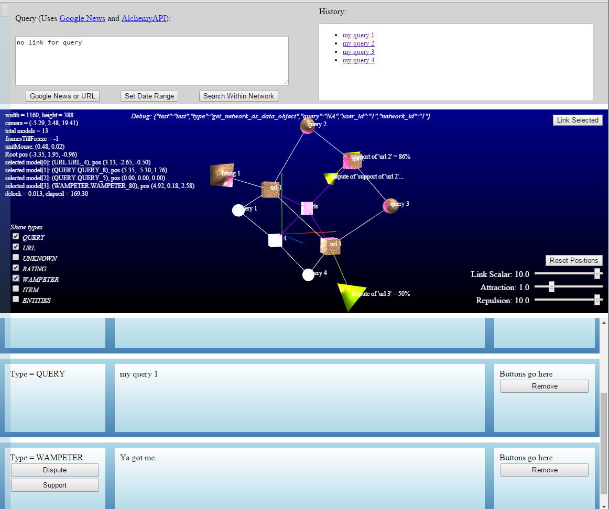Click the Attraction slider handle
Screen dimensions: 609x509
pos(551,286)
